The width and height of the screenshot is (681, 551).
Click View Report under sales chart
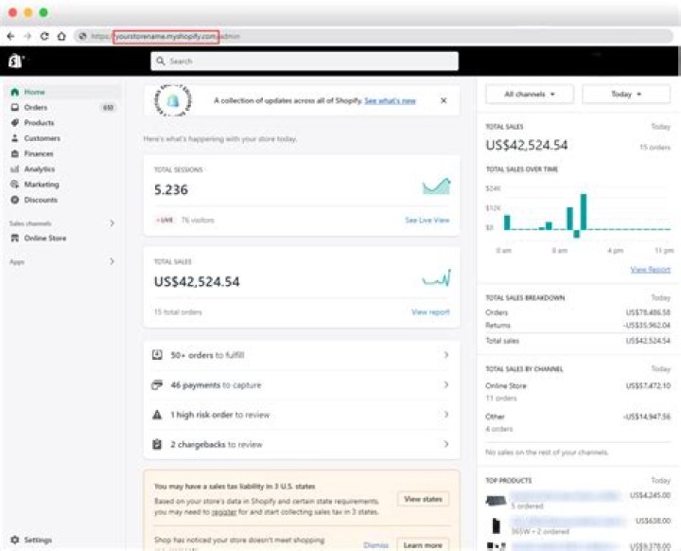(650, 270)
